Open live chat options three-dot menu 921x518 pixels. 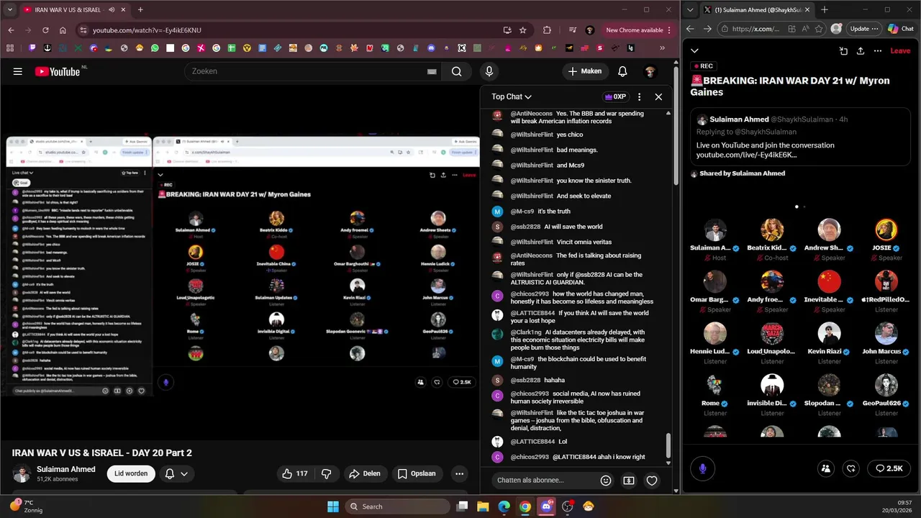[x=639, y=96]
